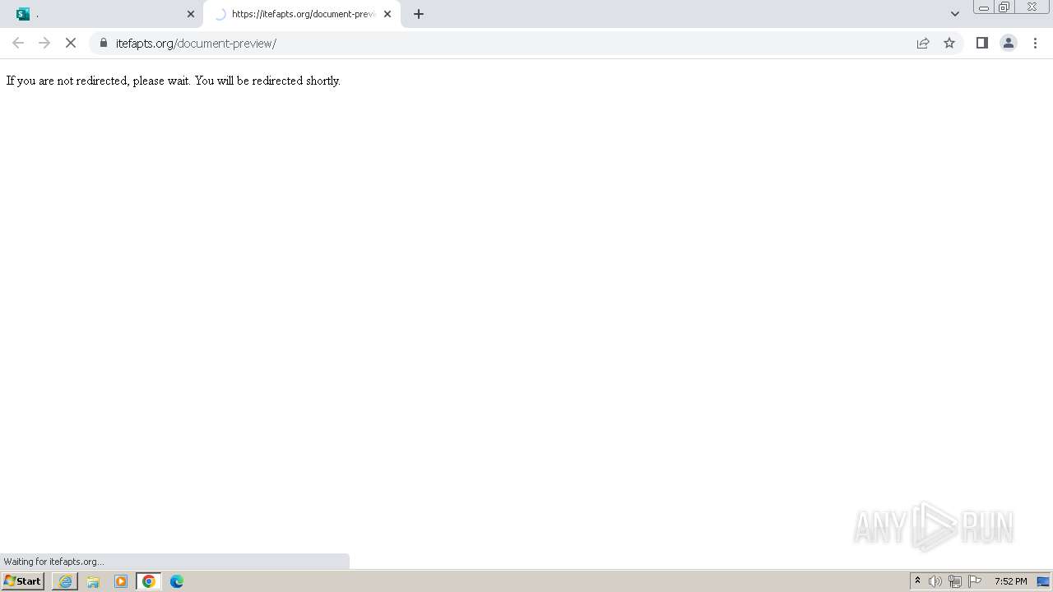Open Action Center flag icon

(975, 581)
